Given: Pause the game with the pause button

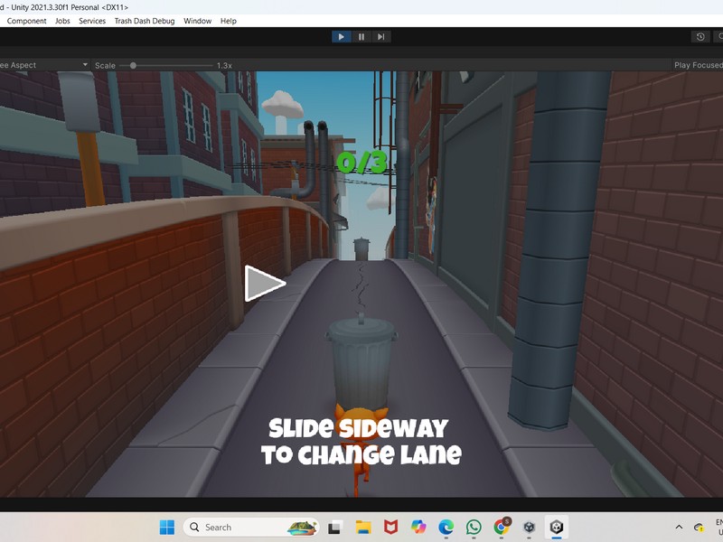Looking at the screenshot, I should click(361, 36).
